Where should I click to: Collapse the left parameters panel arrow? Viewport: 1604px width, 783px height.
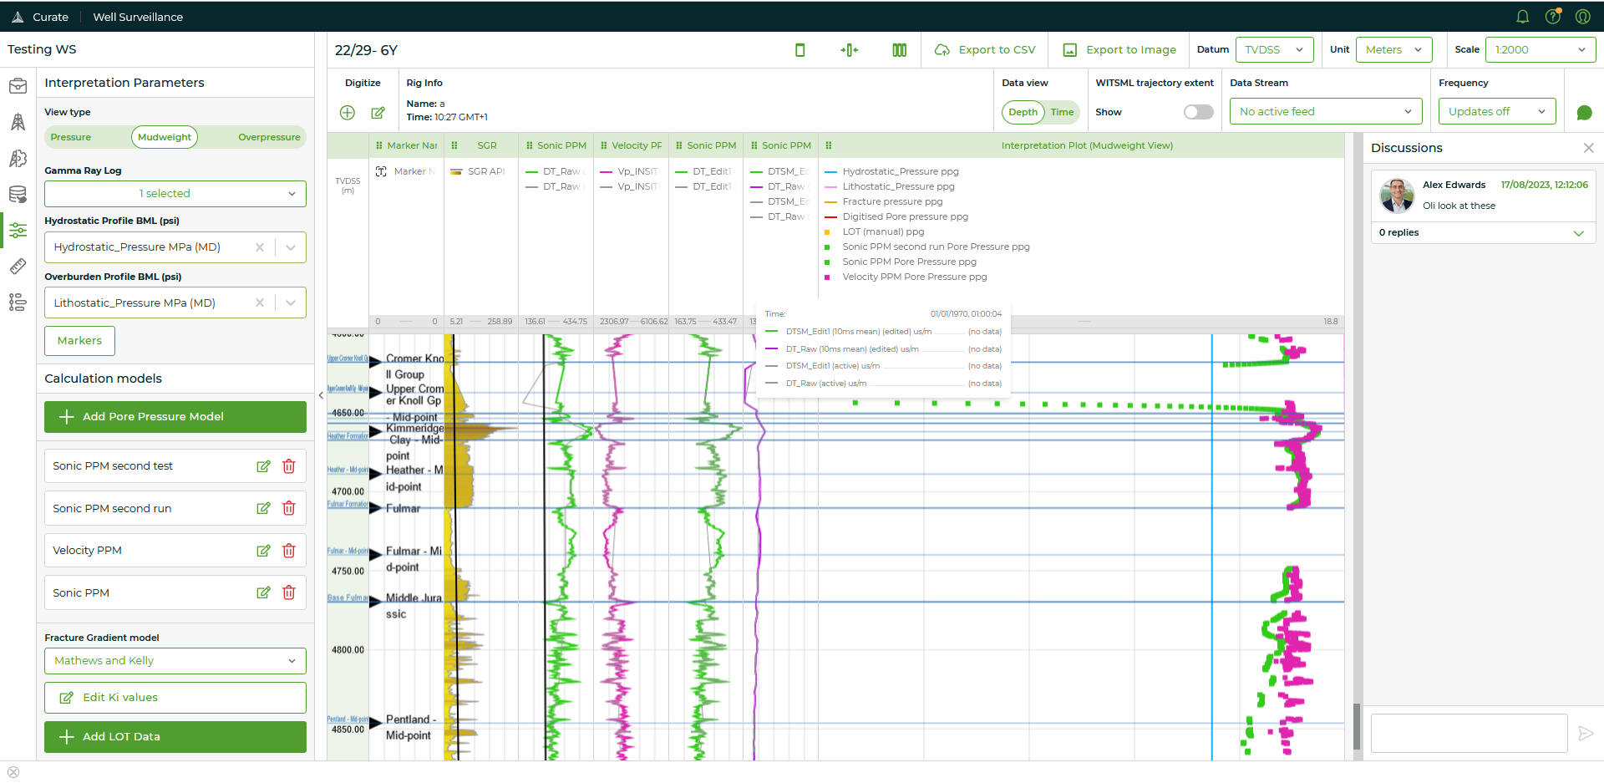click(321, 395)
